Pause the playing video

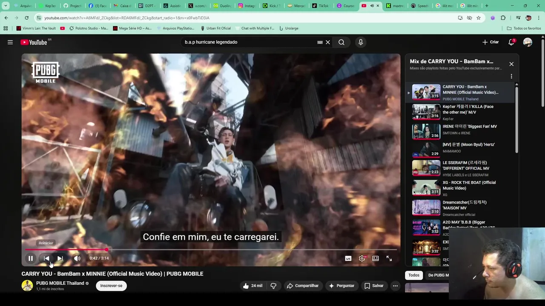(31, 258)
